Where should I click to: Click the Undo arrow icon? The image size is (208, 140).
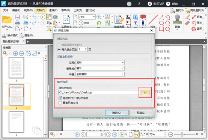tap(35, 17)
